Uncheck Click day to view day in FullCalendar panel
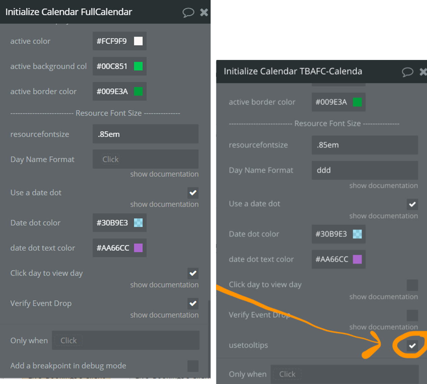The height and width of the screenshot is (384, 427). 193,273
